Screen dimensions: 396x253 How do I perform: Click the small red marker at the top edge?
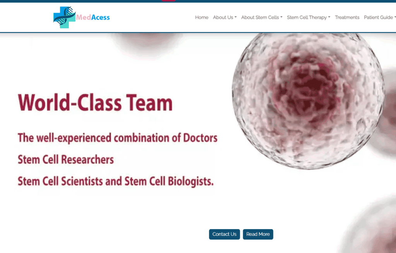(168, 1)
